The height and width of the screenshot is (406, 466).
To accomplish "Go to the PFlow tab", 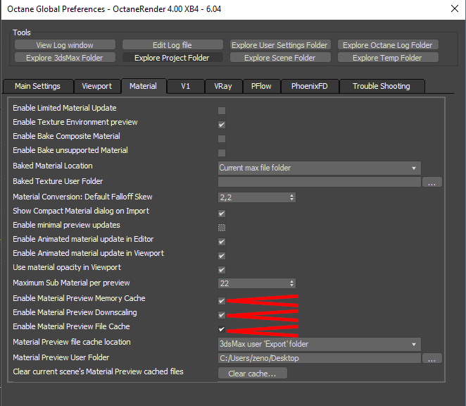I will [262, 86].
